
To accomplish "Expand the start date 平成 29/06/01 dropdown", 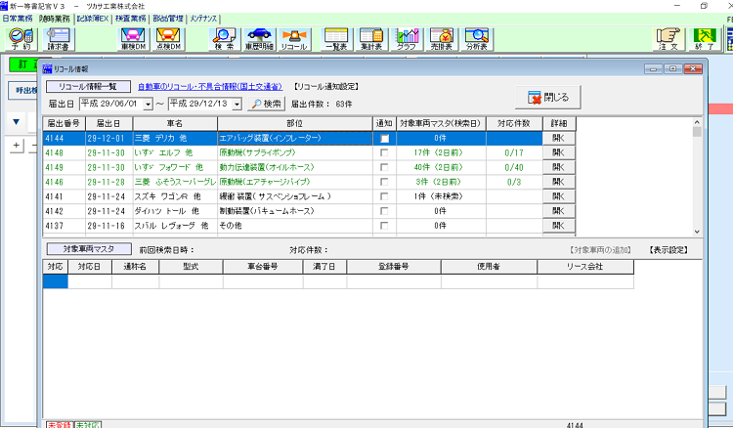I will (148, 104).
